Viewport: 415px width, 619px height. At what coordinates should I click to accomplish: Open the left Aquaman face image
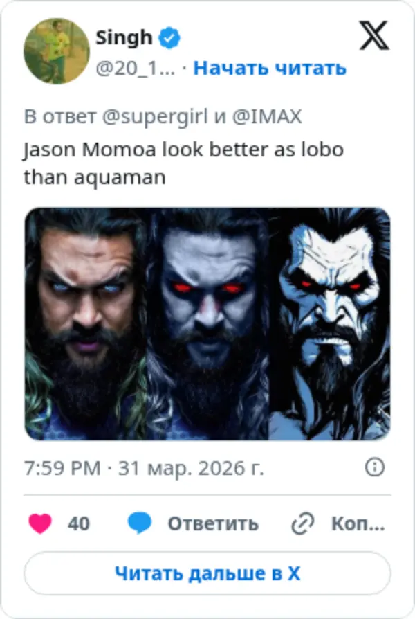tap(86, 324)
